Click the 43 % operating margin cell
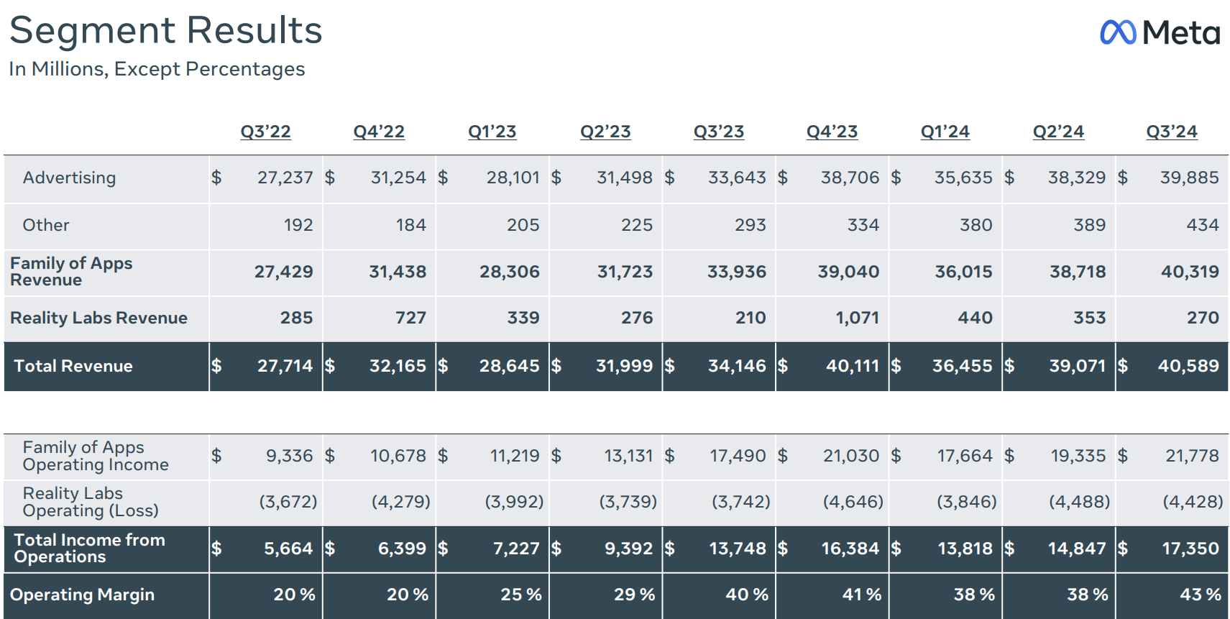The image size is (1230, 619). [x=1200, y=595]
